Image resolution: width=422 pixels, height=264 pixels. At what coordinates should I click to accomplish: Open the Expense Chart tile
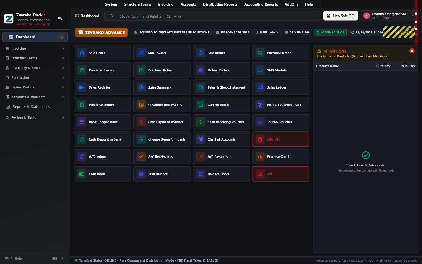pos(281,157)
